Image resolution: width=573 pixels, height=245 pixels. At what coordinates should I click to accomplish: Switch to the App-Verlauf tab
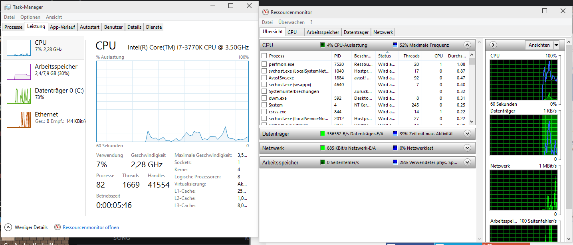pos(63,27)
